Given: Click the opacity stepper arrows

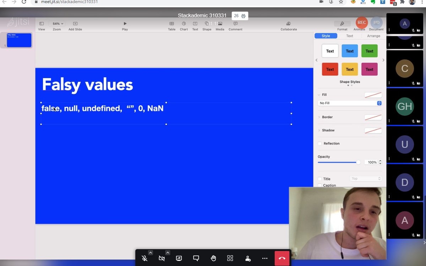Looking at the screenshot, I should [x=381, y=162].
